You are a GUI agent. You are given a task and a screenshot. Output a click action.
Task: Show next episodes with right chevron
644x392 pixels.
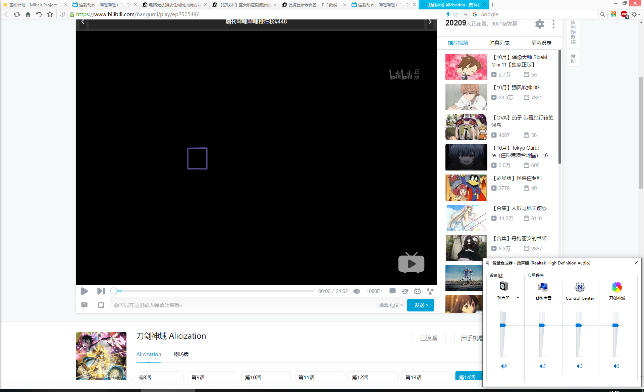[430, 22]
